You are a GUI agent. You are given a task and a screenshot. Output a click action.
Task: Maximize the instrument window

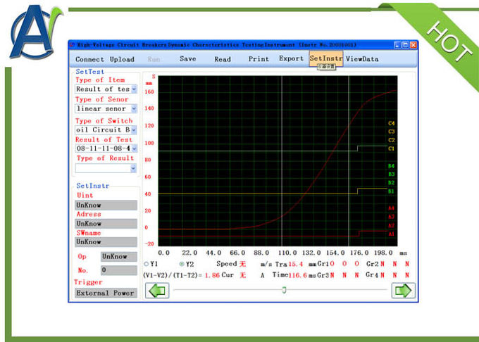click(406, 45)
